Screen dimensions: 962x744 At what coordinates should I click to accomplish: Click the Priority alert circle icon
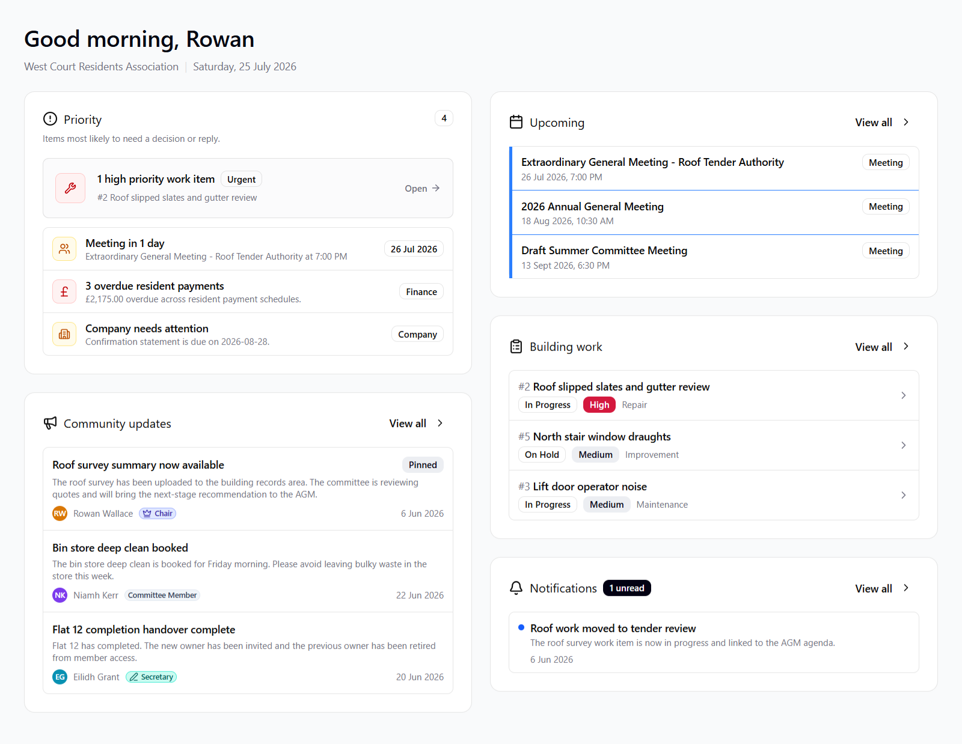point(51,119)
